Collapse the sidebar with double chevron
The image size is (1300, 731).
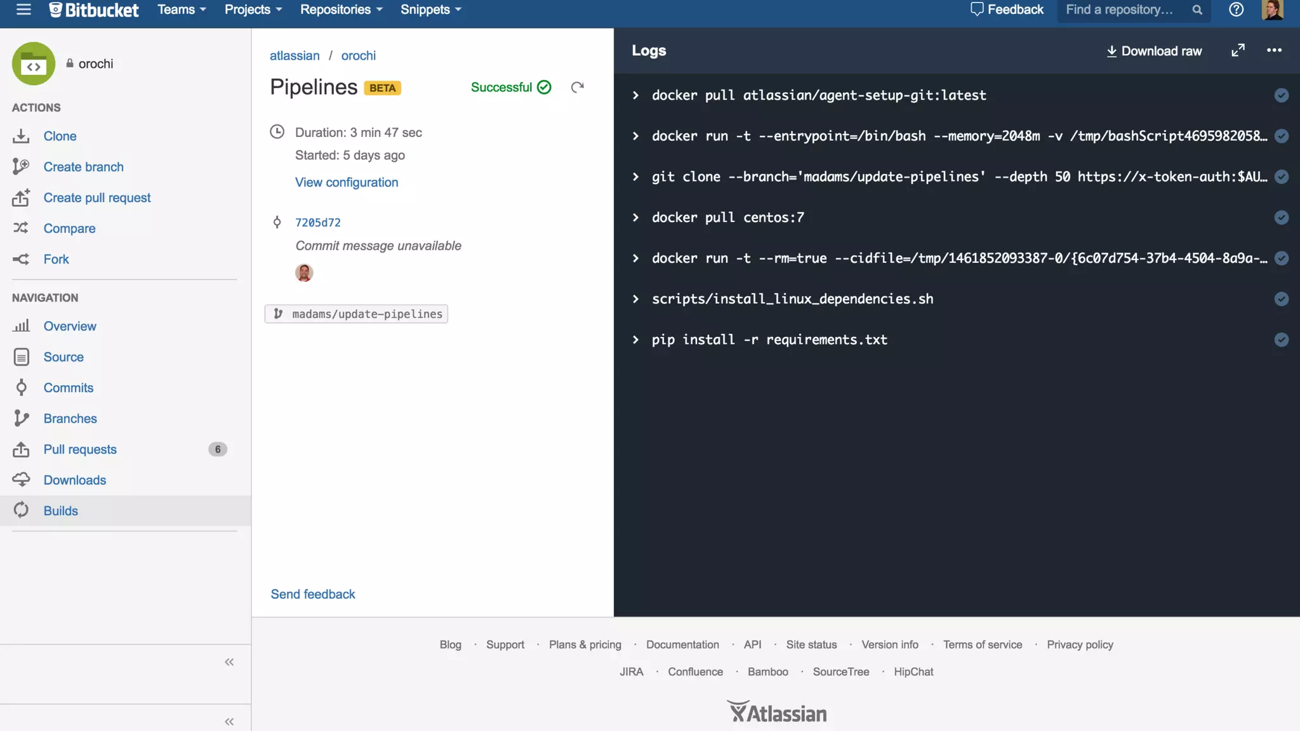tap(229, 662)
